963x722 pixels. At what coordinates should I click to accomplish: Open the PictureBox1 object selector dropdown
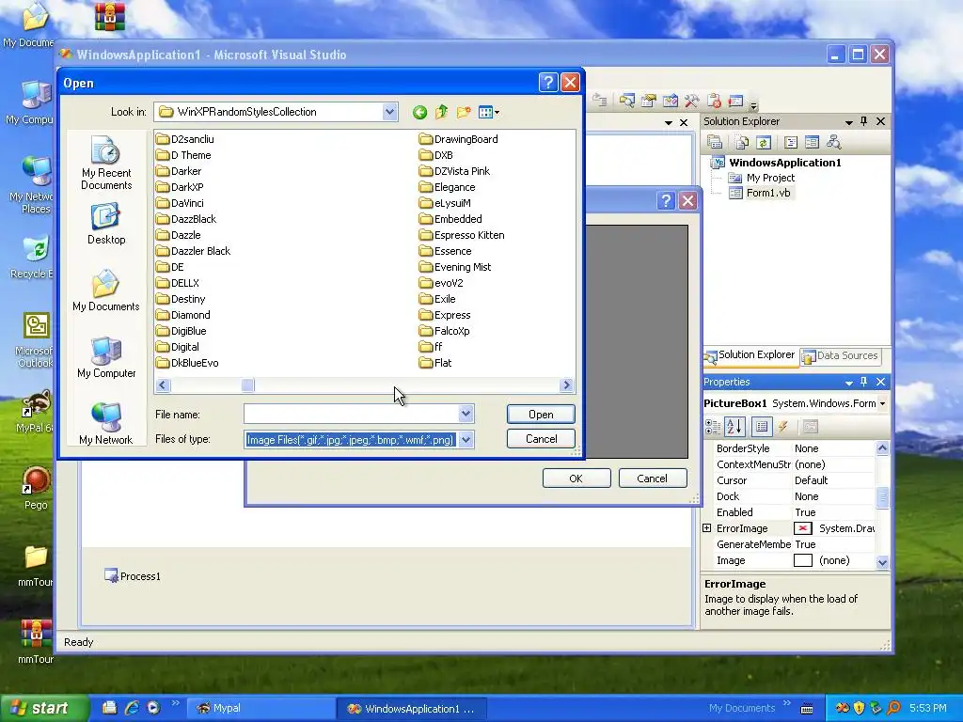coord(882,403)
